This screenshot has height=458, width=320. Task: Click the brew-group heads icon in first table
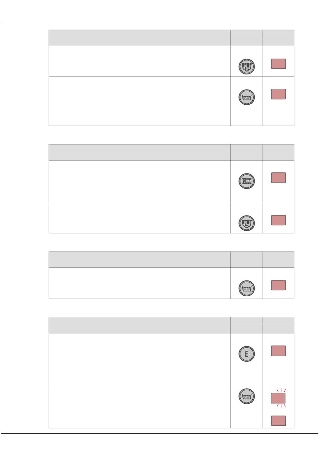[247, 67]
